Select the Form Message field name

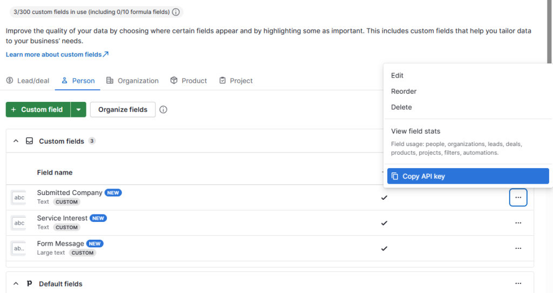click(60, 243)
